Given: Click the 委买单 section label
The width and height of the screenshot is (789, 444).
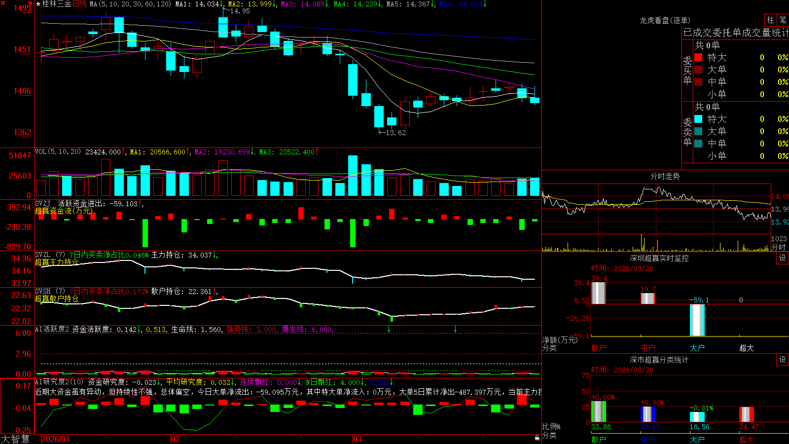Looking at the screenshot, I should 687,71.
